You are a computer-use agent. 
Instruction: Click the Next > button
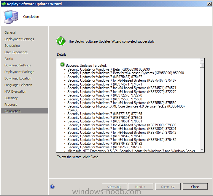click(140, 186)
